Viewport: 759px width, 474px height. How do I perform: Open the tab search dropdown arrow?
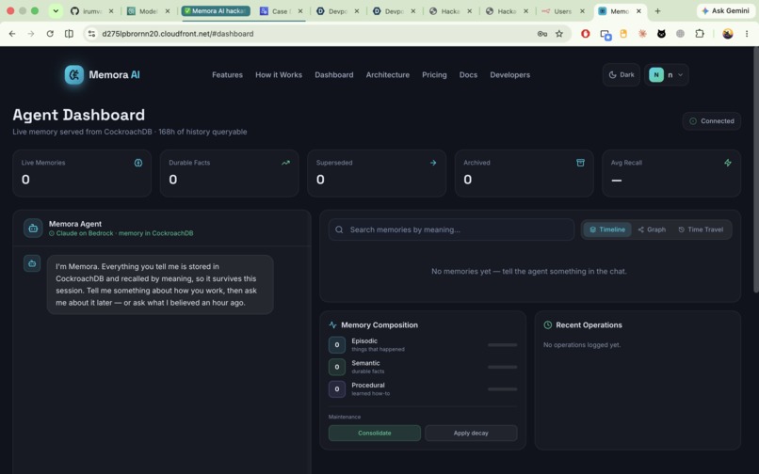[56, 10]
